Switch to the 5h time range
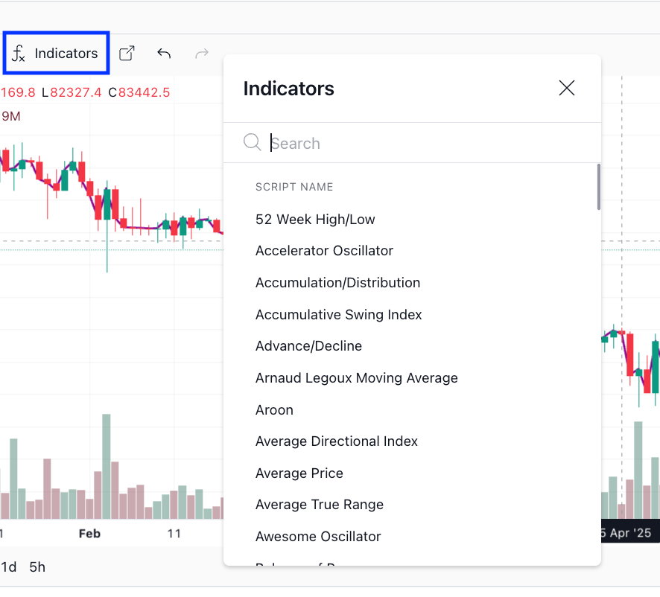 (37, 567)
